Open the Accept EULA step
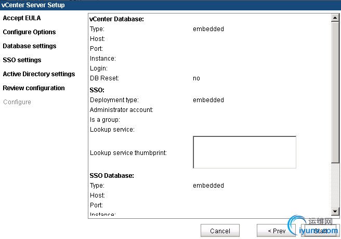Viewport: 341px width, 239px height. tap(22, 18)
